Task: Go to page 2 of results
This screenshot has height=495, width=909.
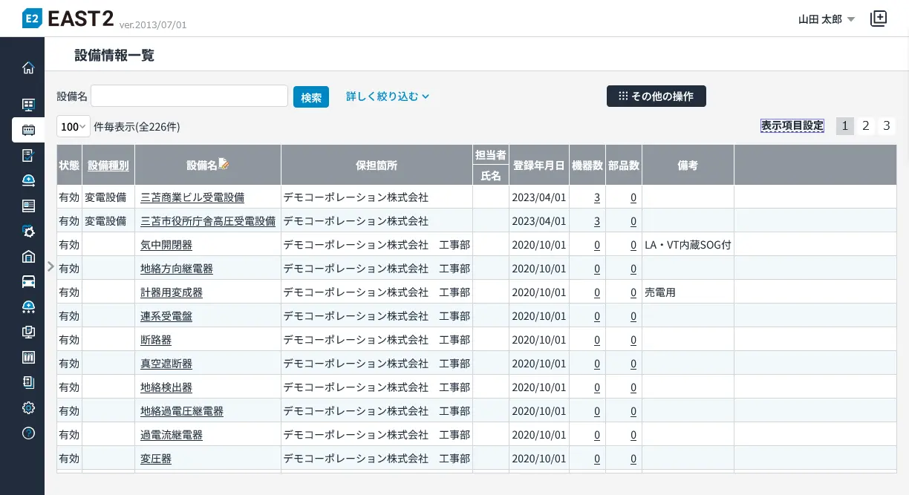Action: [x=865, y=126]
